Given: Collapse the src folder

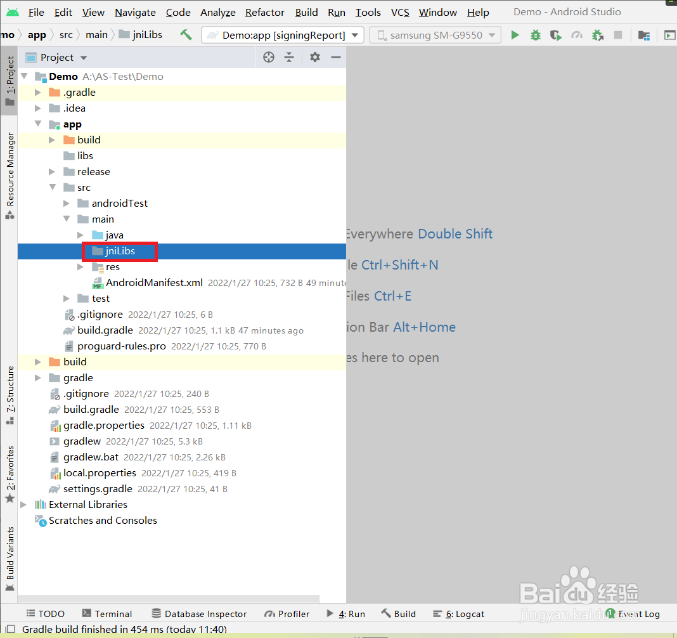Looking at the screenshot, I should [52, 188].
